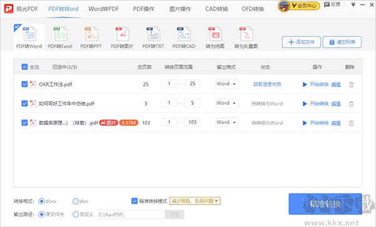
Task: Choose the 转为纯图 conversion icon
Action: point(215,34)
